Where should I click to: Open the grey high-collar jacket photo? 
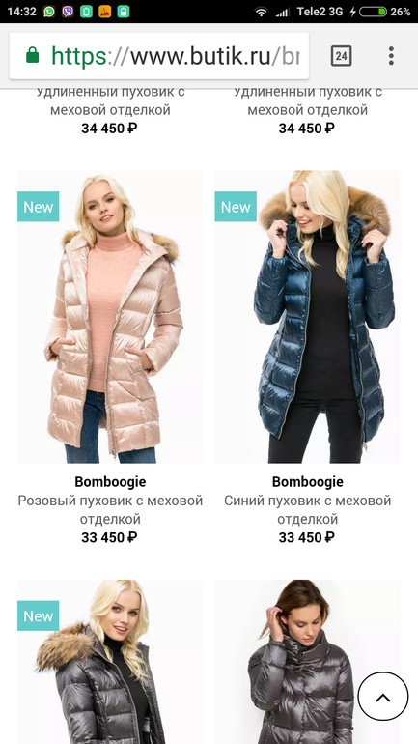click(308, 662)
